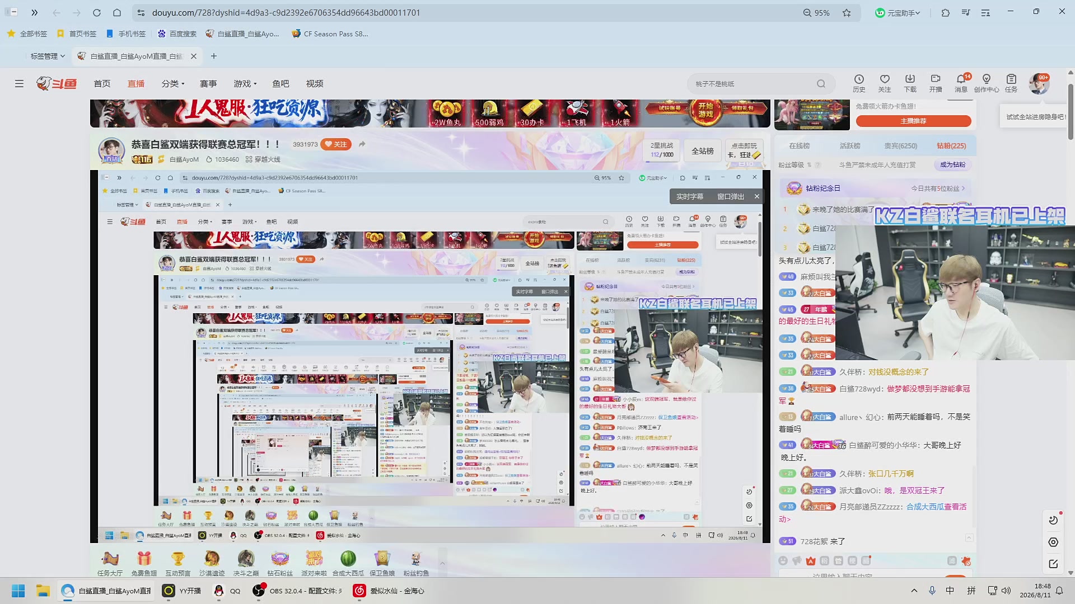Show hidden system tray icons chevron
Image resolution: width=1075 pixels, height=604 pixels.
click(x=914, y=591)
